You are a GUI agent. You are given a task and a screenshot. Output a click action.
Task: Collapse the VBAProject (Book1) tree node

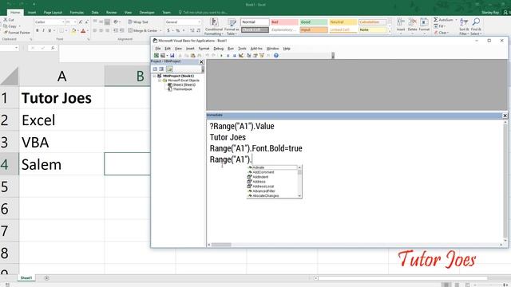[154, 76]
